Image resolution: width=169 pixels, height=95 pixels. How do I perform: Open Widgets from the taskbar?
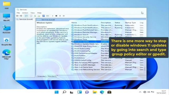coord(79,92)
